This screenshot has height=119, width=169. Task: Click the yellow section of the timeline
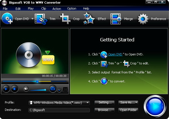pyautogui.click(x=45, y=81)
